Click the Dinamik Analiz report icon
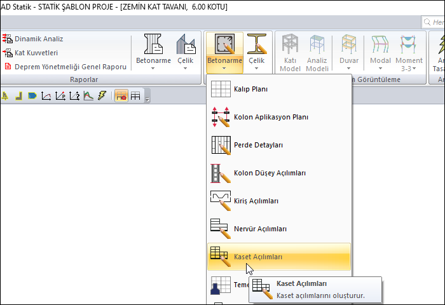Screen dimensions: 445x305 (8, 39)
